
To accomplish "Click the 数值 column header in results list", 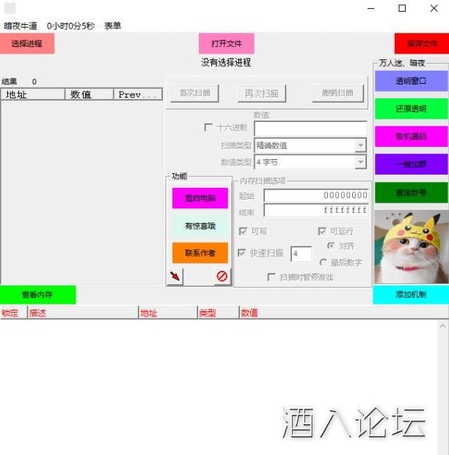I will tap(89, 95).
